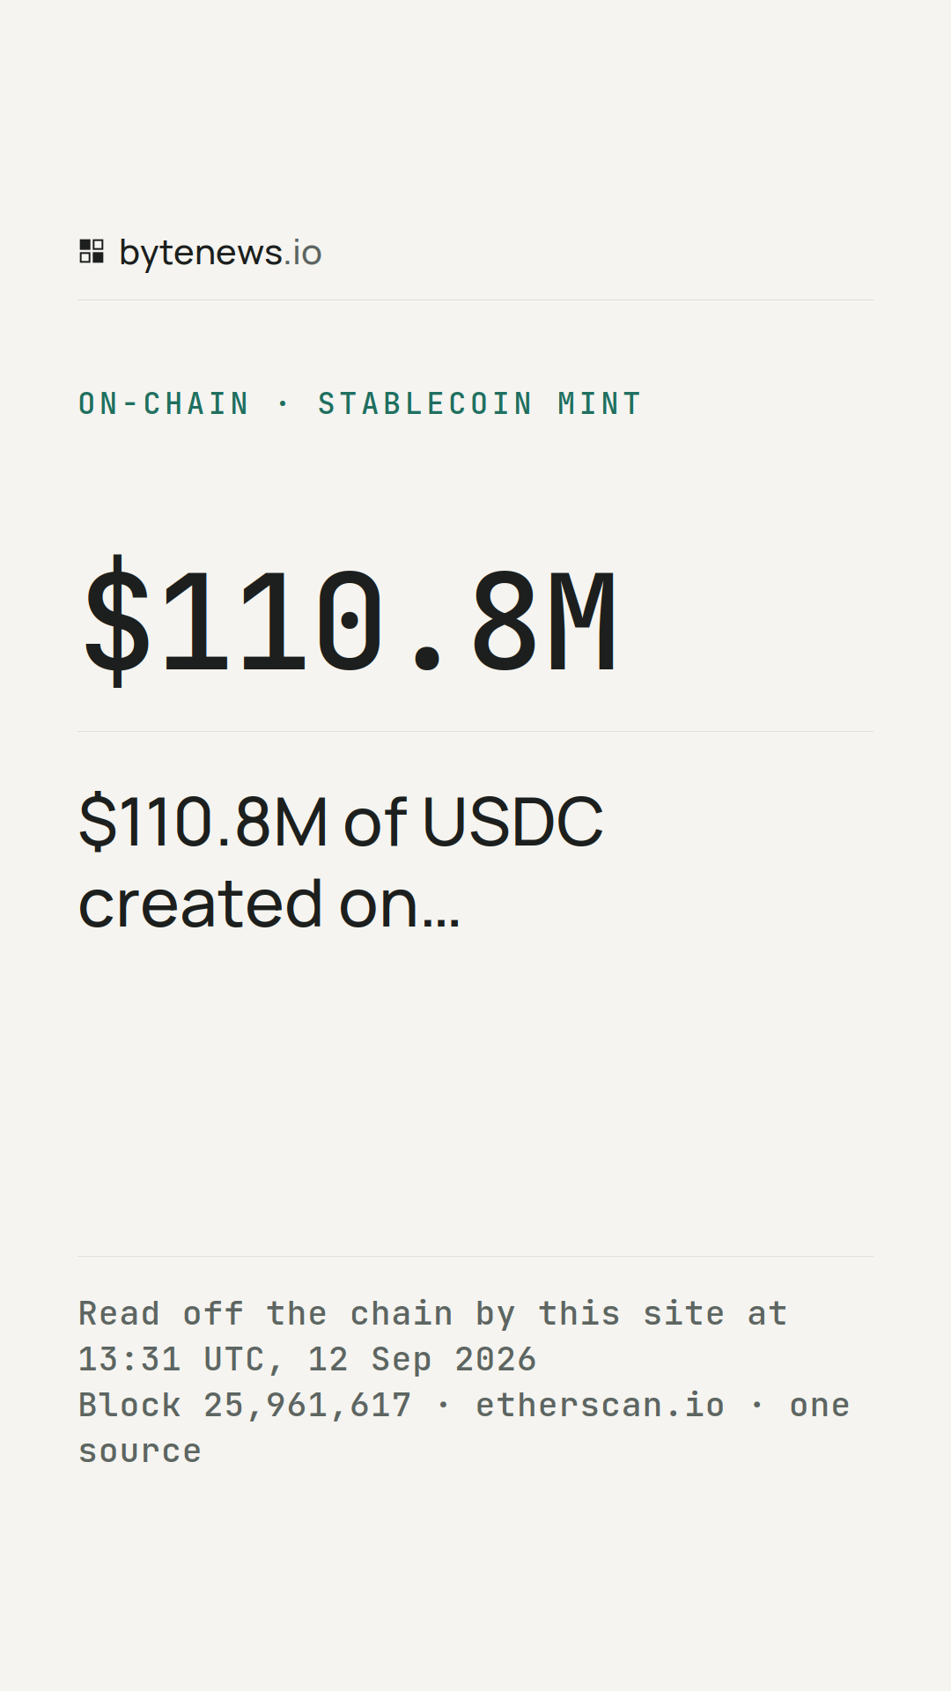Click the divider line above the footer text

(475, 1256)
